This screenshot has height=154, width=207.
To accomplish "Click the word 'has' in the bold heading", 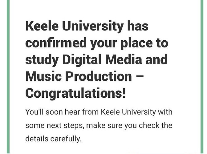I will (138, 26).
